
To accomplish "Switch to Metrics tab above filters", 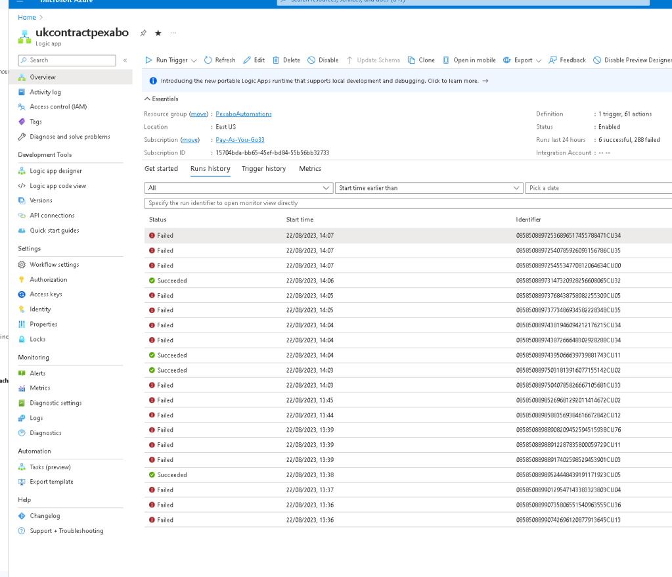I will (310, 169).
